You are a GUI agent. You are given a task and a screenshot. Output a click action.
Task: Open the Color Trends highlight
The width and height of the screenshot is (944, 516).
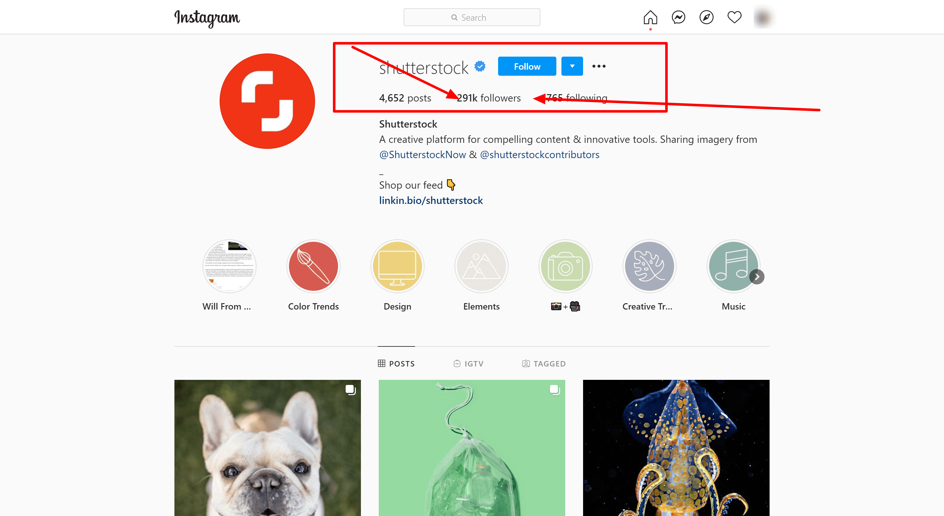click(x=313, y=266)
